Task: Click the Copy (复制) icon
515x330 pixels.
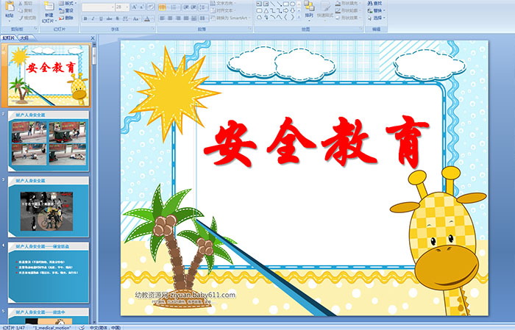Action: (21, 11)
